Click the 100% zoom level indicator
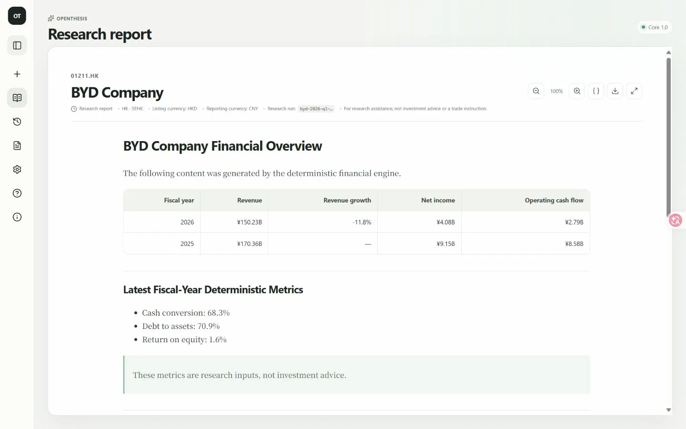This screenshot has width=686, height=429. pos(556,91)
